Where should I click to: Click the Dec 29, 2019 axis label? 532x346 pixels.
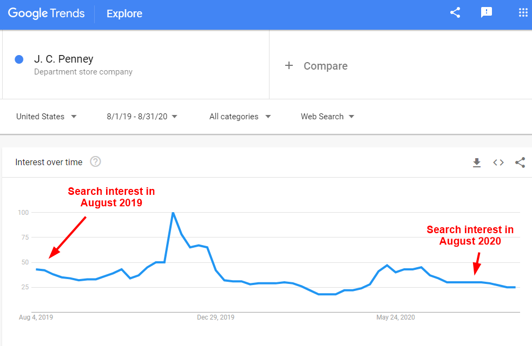215,317
